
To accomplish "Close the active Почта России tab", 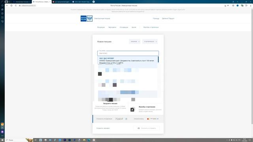I will tap(50, 2).
